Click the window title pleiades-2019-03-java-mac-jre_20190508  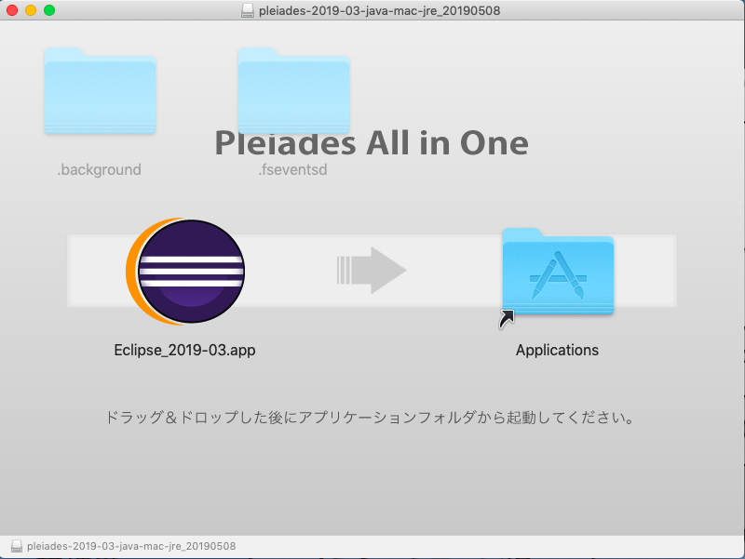[x=379, y=10]
